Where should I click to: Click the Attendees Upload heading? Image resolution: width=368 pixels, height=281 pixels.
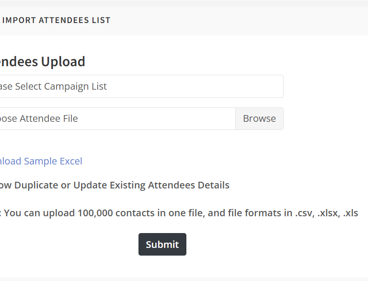[42, 61]
